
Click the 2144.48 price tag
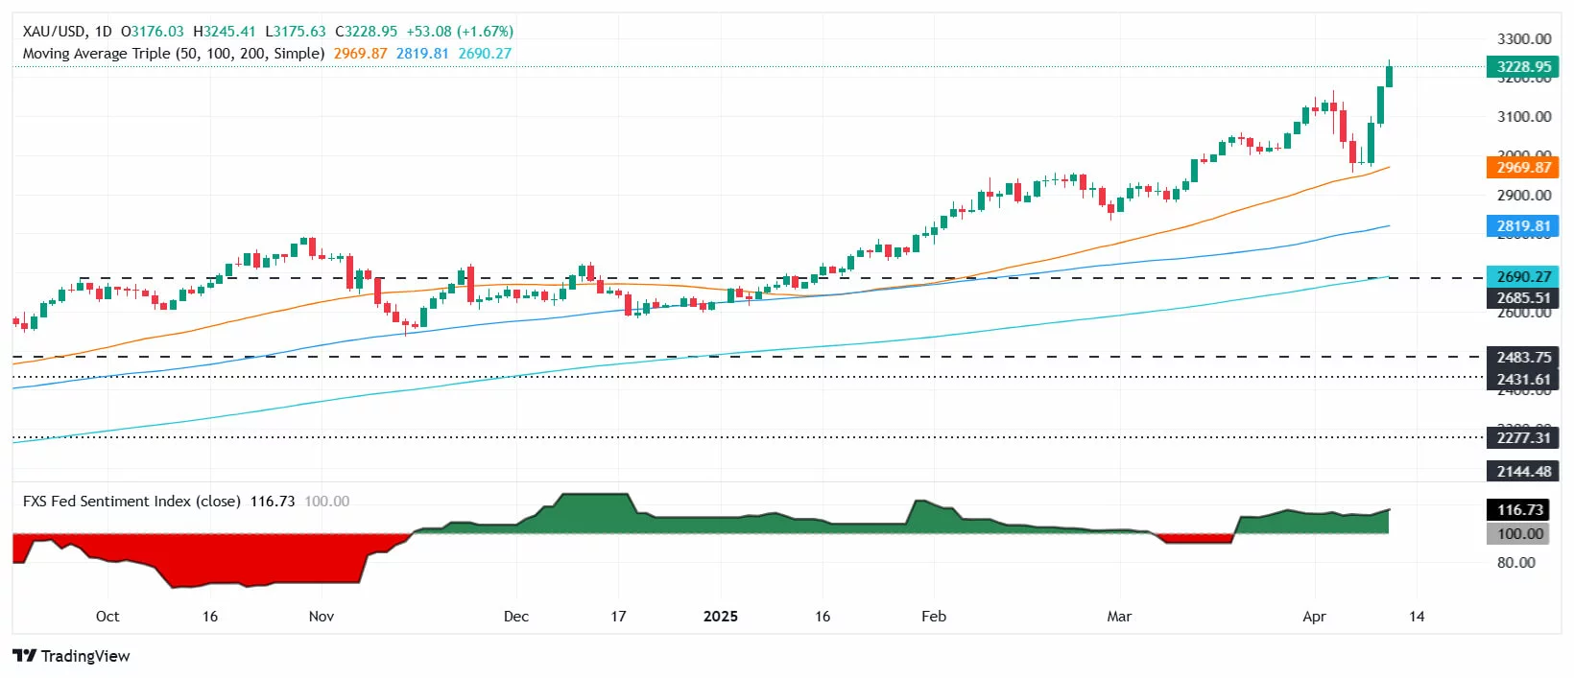1522,471
